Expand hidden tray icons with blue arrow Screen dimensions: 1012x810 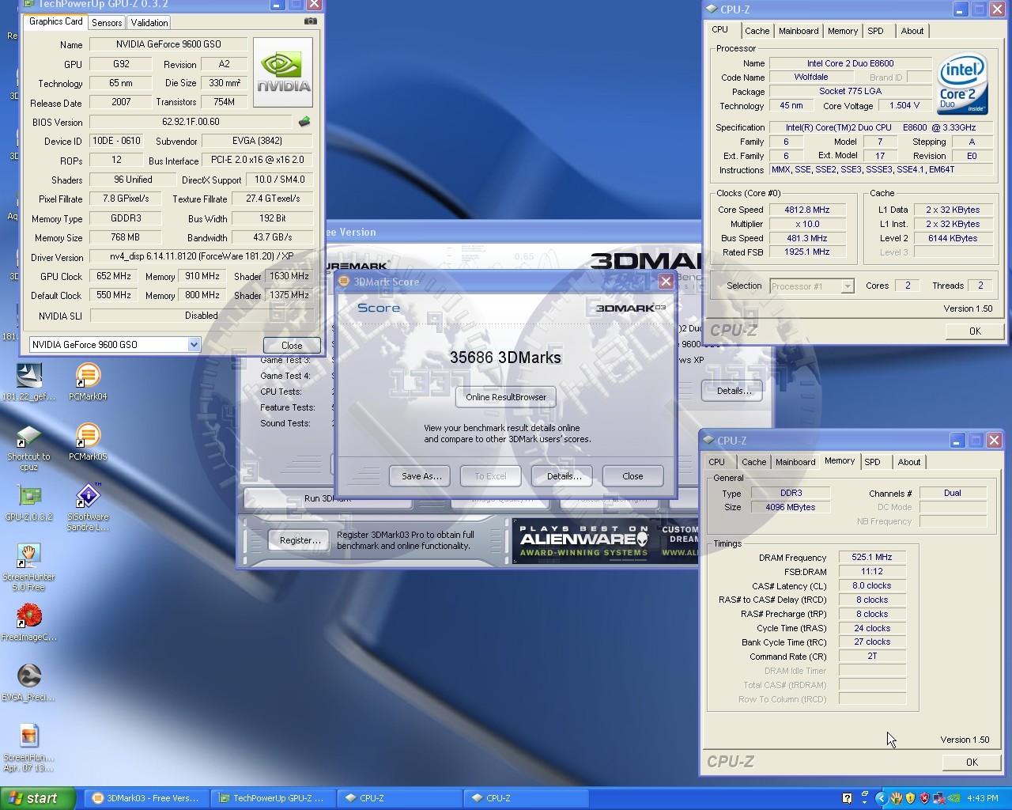coord(881,798)
